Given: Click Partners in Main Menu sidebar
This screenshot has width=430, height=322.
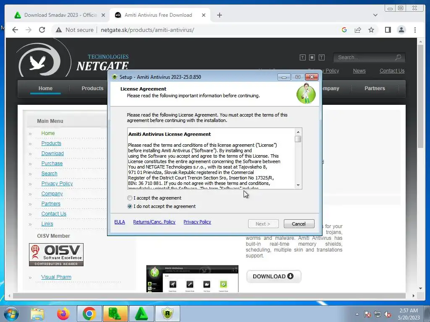Looking at the screenshot, I should [51, 204].
